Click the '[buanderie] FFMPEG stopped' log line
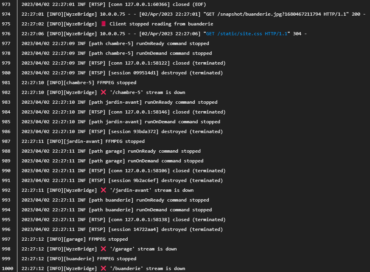Screen dimensions: 370x272 click(79, 259)
